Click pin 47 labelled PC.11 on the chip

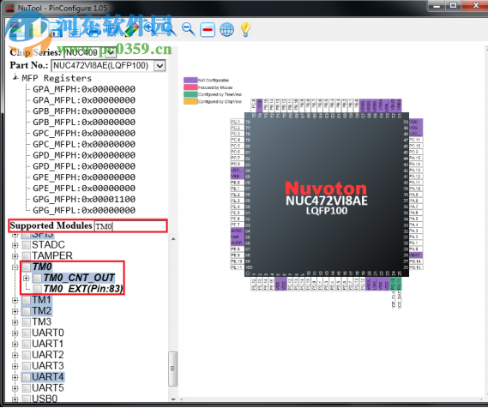coord(416,140)
